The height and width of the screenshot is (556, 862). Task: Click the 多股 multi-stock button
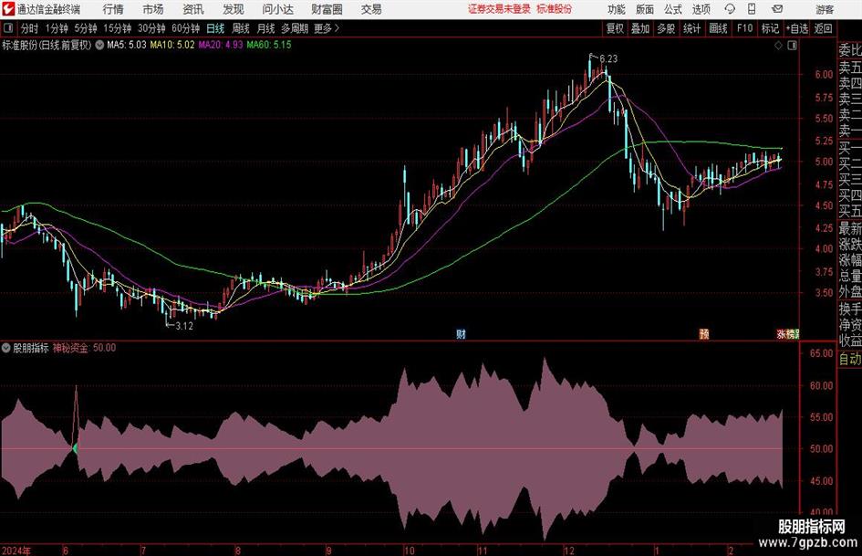(x=666, y=28)
